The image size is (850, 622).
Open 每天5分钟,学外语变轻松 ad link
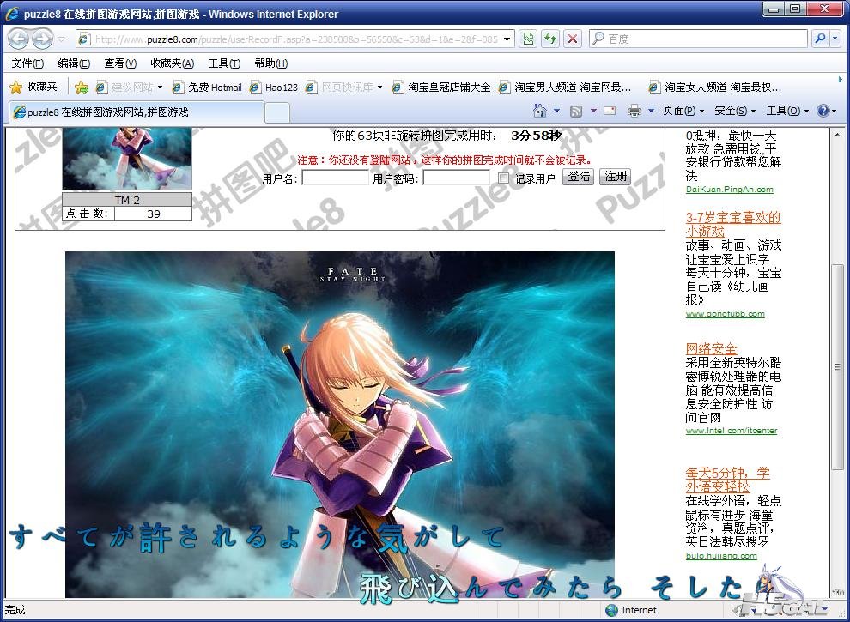tap(727, 480)
